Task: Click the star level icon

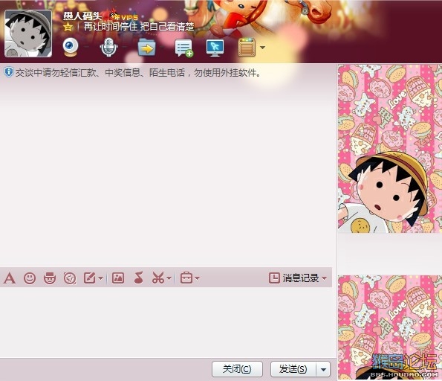Action: pyautogui.click(x=68, y=27)
